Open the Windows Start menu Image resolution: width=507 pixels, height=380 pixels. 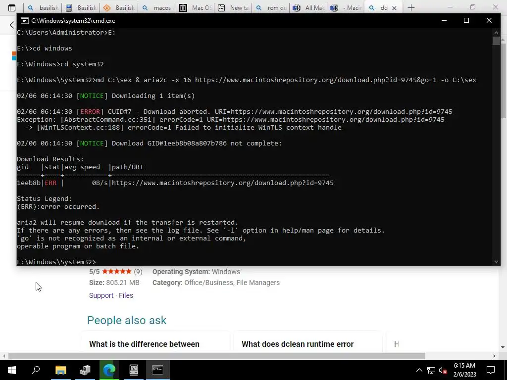(12, 370)
